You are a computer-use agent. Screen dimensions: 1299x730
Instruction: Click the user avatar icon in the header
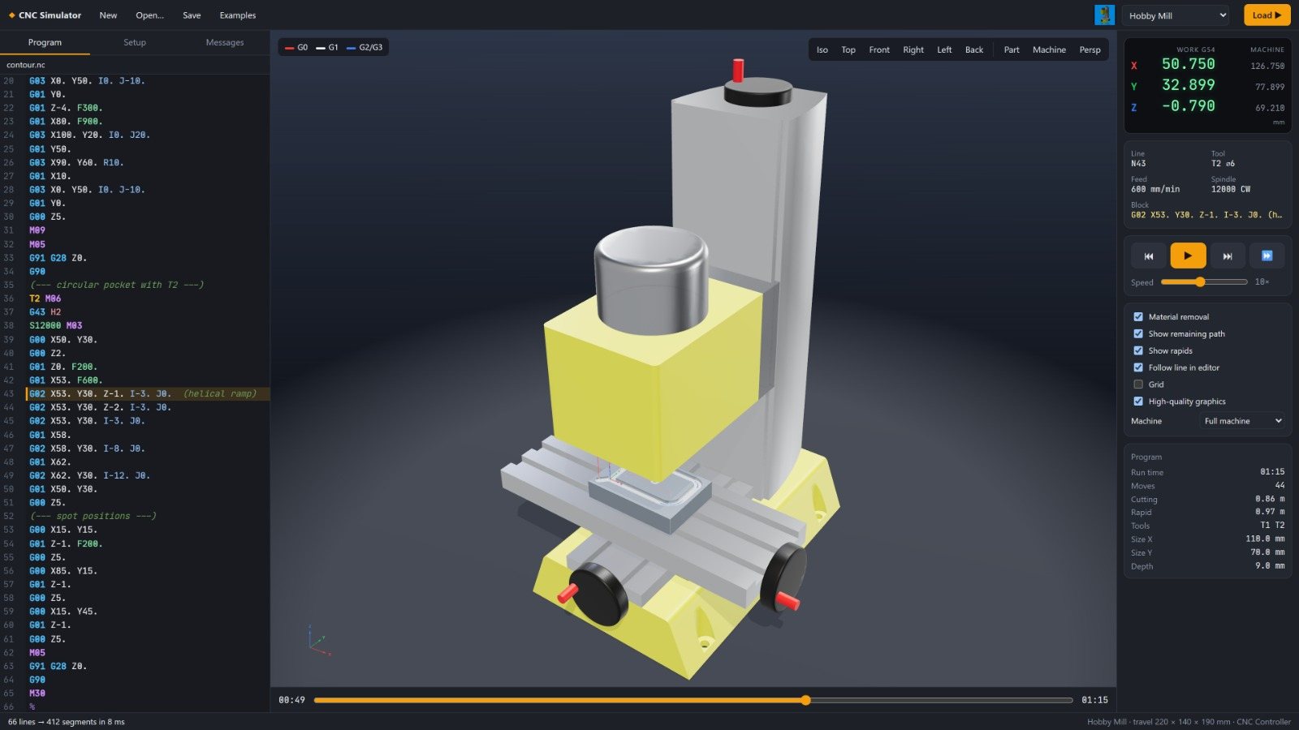coord(1104,15)
